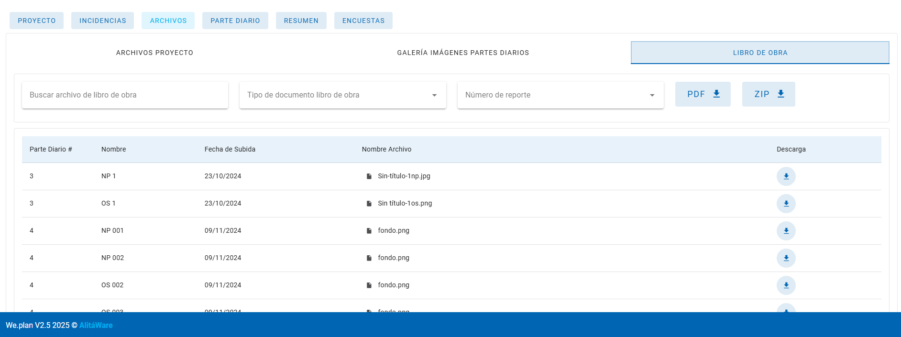Open the ENCUESTAS tab

(x=363, y=21)
